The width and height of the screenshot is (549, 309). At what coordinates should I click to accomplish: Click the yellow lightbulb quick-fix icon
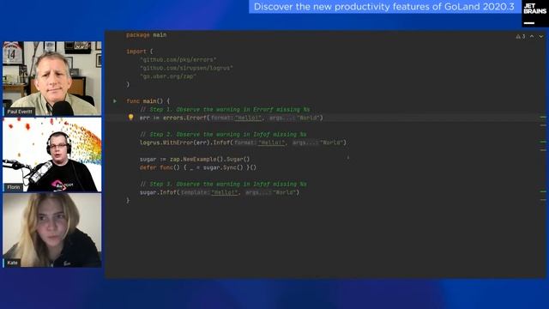[130, 118]
